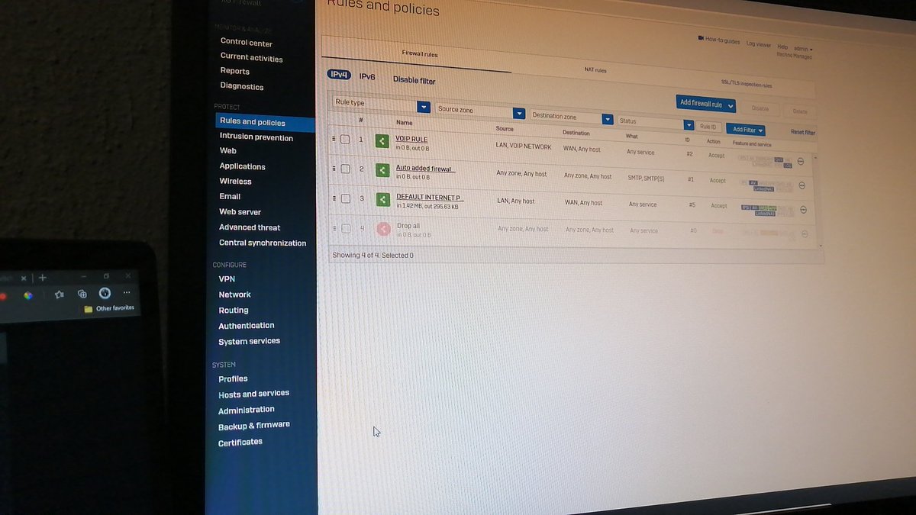This screenshot has height=515, width=916.
Task: Grab the drag handle of Auto added firewall row
Action: click(334, 169)
